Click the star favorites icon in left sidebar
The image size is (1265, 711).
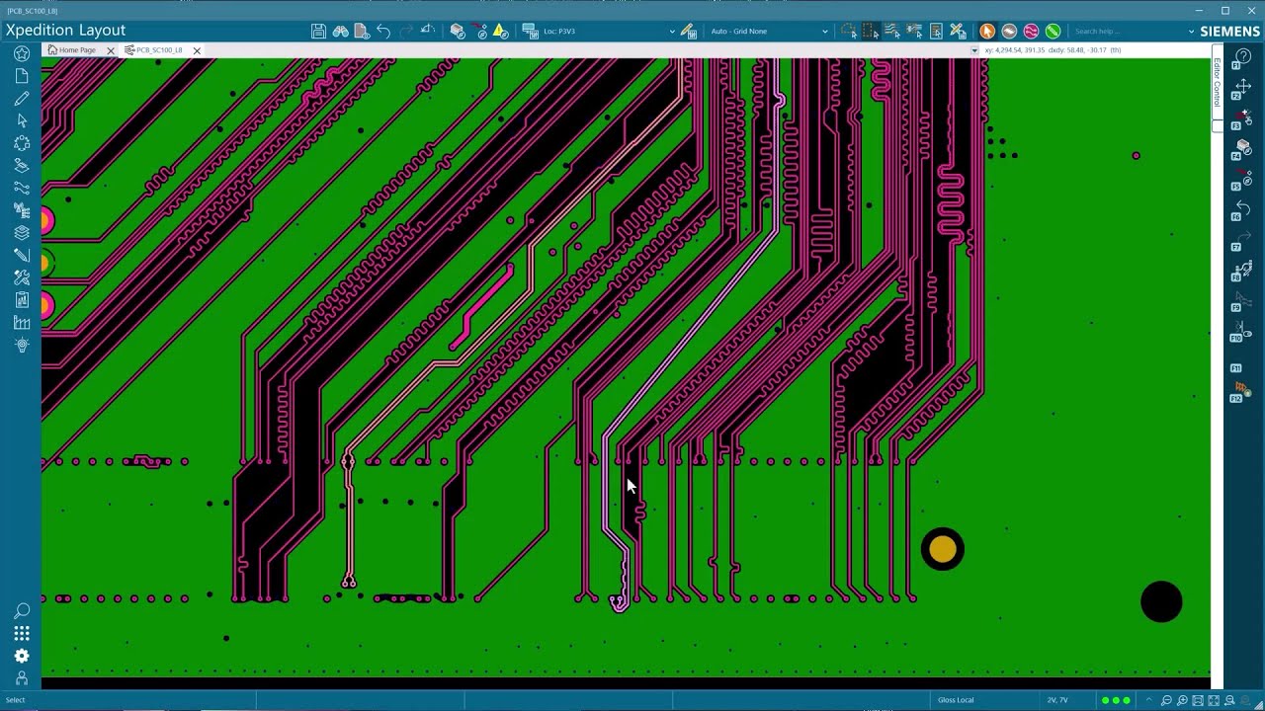click(22, 53)
